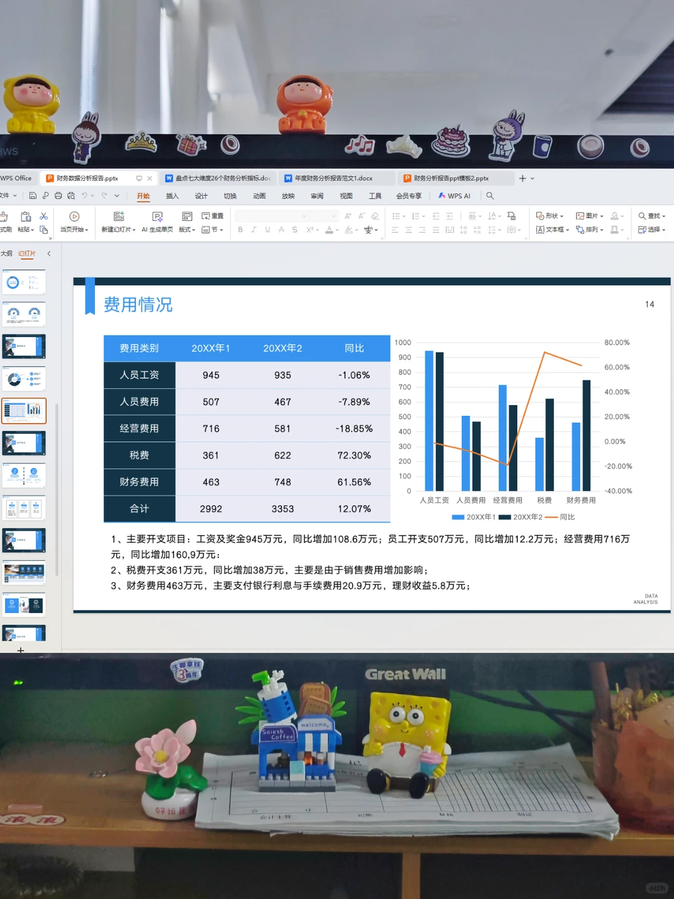This screenshot has height=899, width=674.
Task: Expand the Paste (粘贴) dropdown arrow
Action: coord(32,230)
